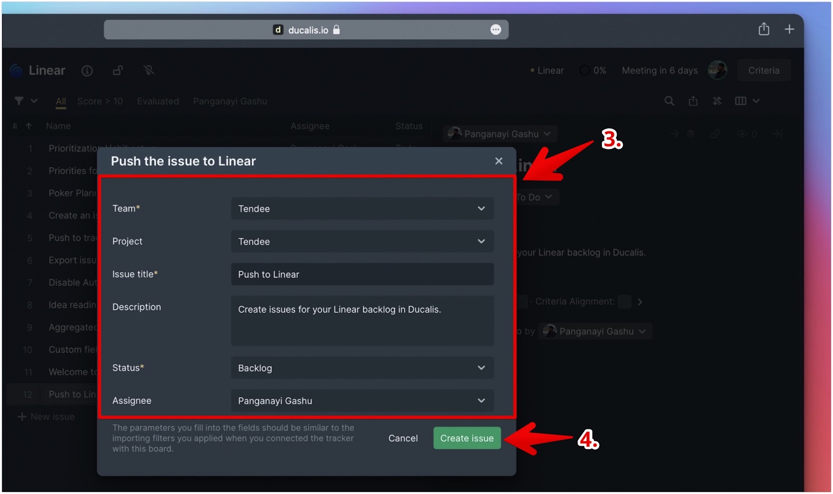Close the Push the issue dialog

tap(499, 161)
